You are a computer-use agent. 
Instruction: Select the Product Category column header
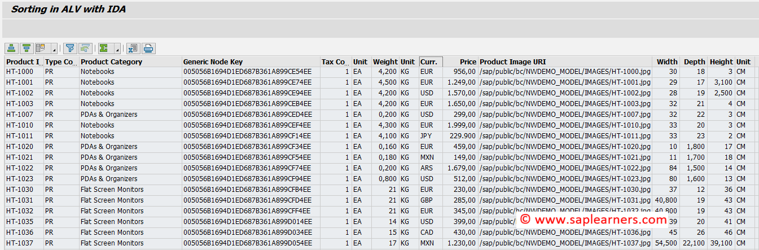(130, 62)
